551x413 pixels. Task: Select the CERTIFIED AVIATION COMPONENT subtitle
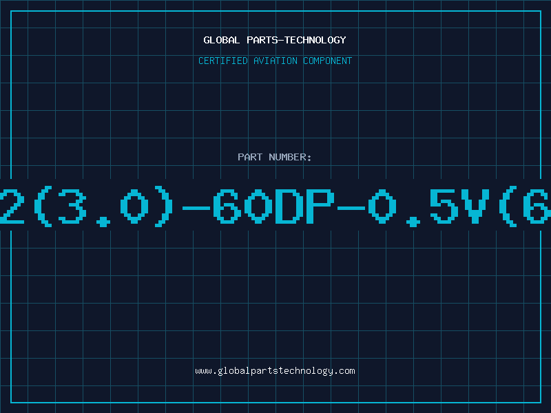click(275, 61)
